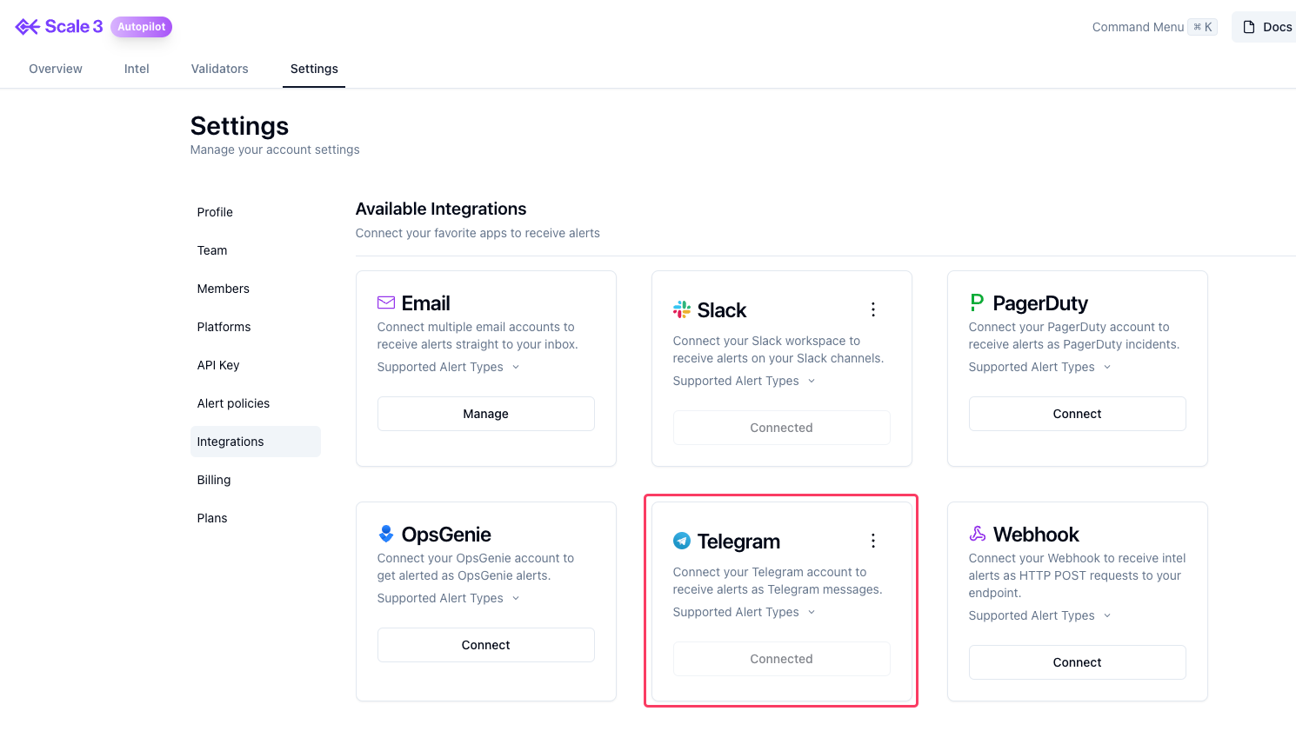Click 'Connect your favorite apps' subtitle

pos(478,233)
